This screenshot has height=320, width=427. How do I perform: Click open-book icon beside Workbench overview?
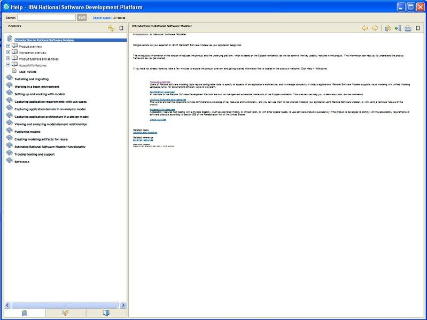(x=15, y=52)
